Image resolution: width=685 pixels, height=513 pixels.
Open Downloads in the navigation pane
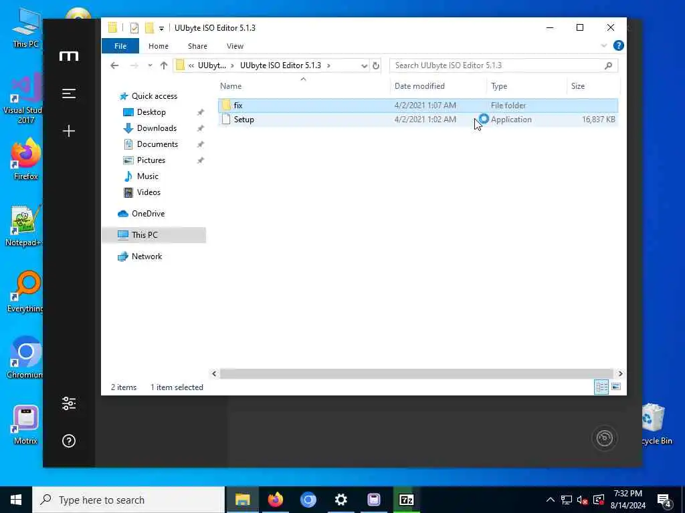tap(157, 128)
